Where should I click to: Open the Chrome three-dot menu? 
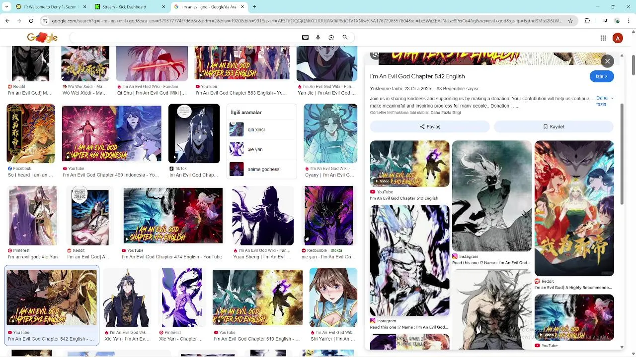(629, 21)
